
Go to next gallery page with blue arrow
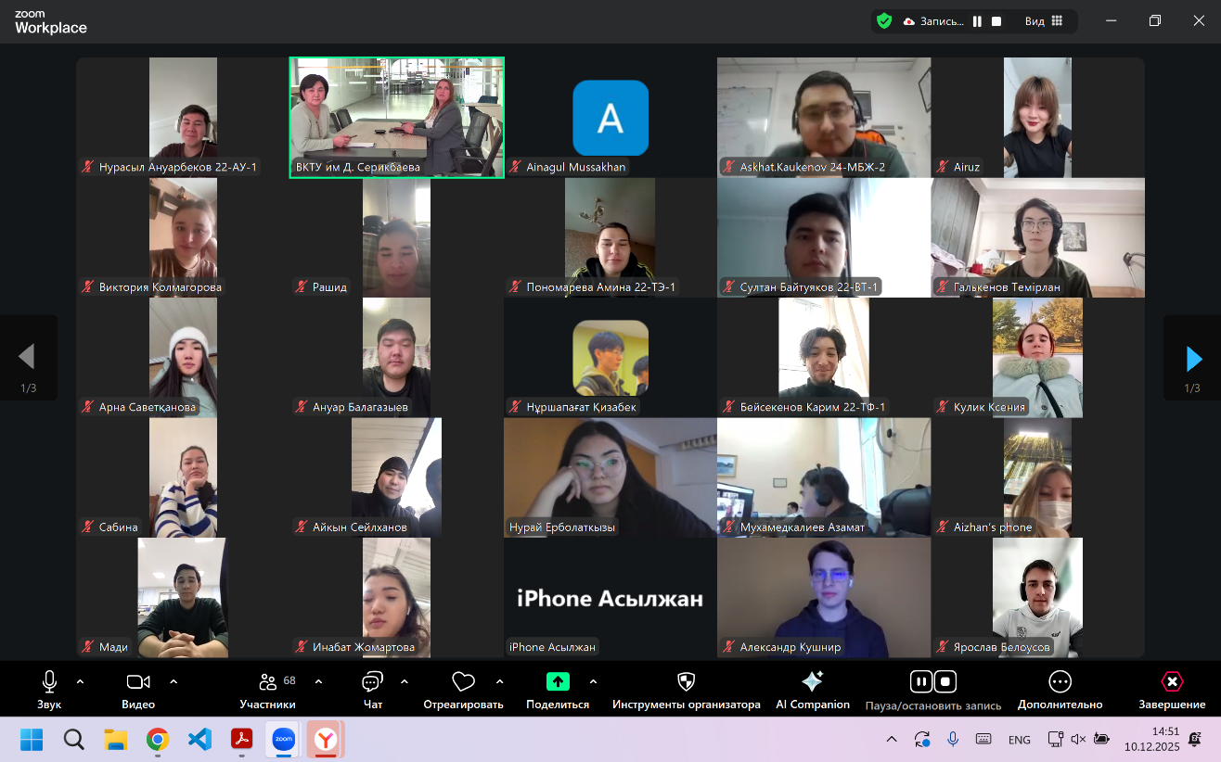tap(1193, 358)
